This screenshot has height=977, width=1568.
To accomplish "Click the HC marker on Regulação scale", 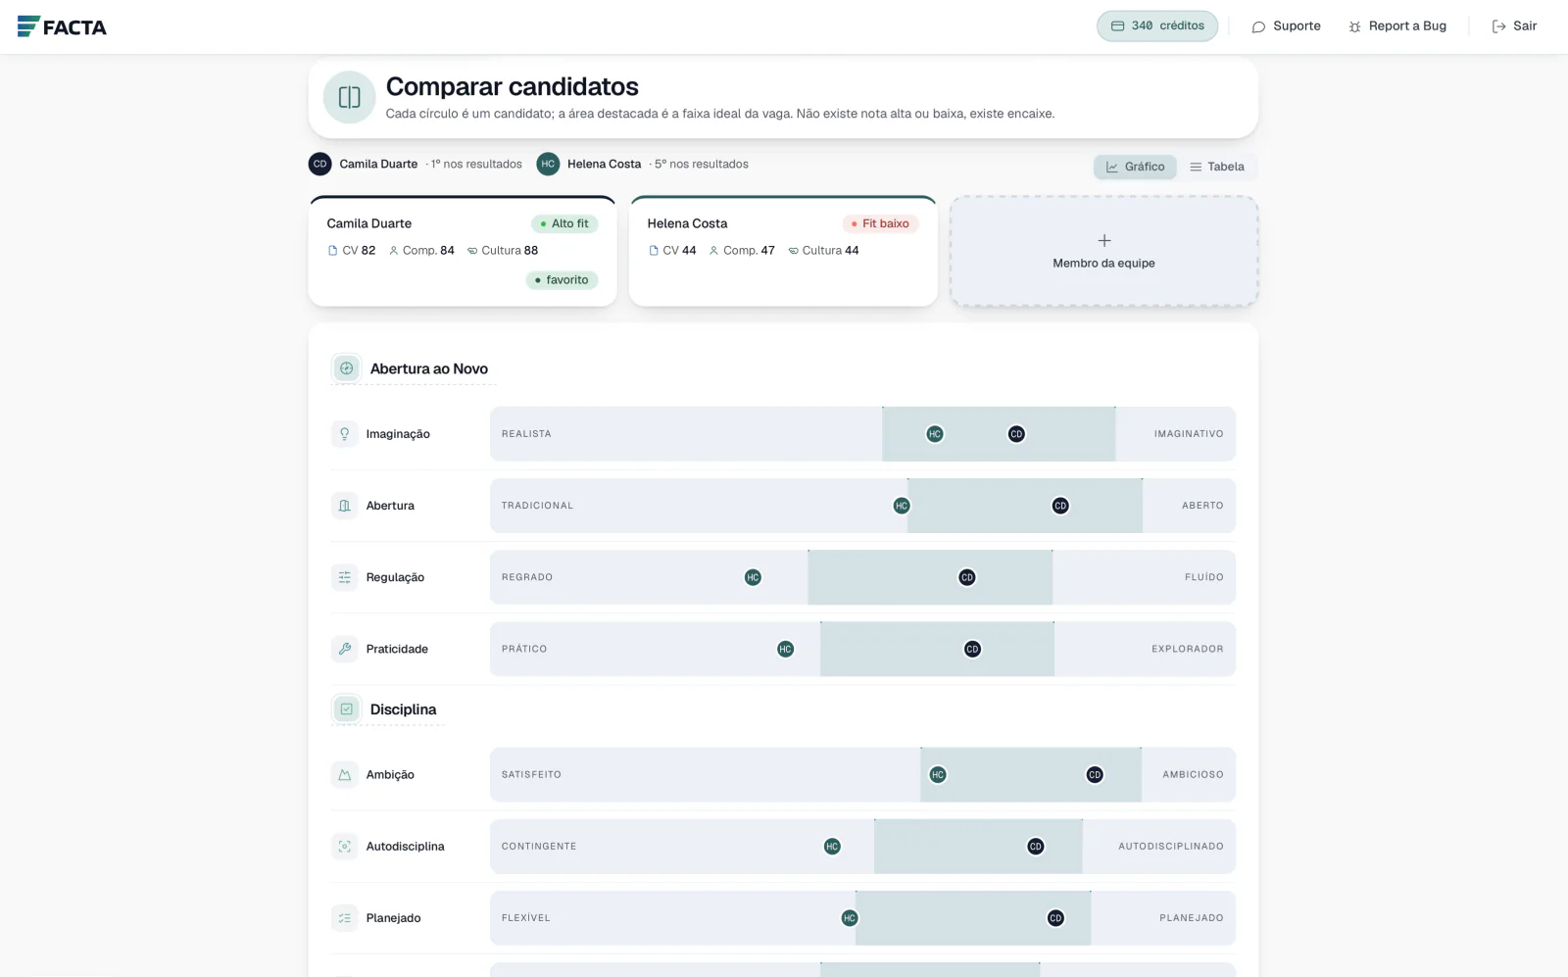I will [x=753, y=577].
